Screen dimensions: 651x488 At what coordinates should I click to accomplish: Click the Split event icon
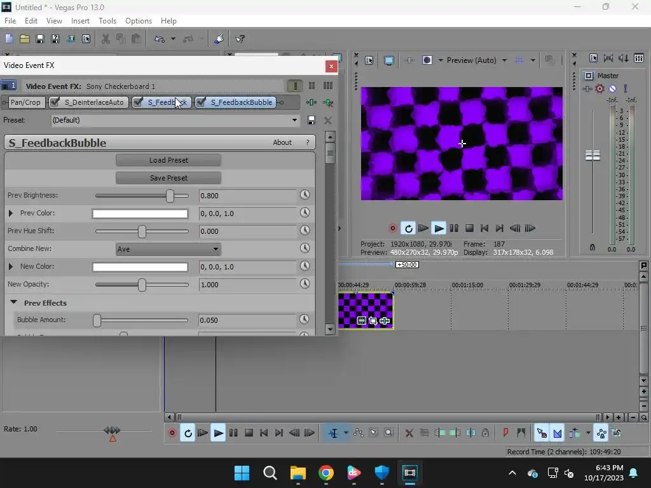coord(470,433)
